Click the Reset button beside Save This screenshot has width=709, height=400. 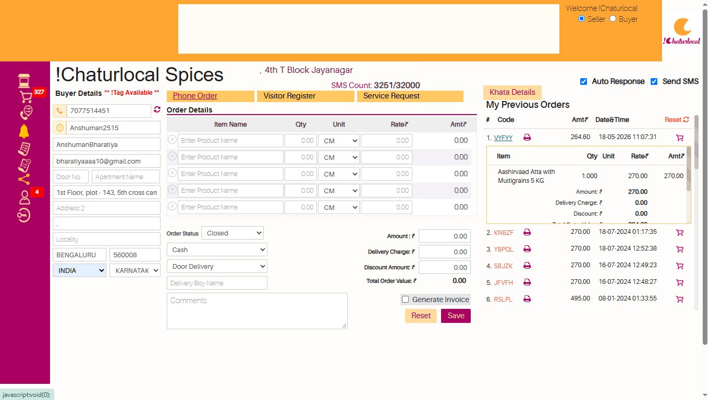coord(421,316)
